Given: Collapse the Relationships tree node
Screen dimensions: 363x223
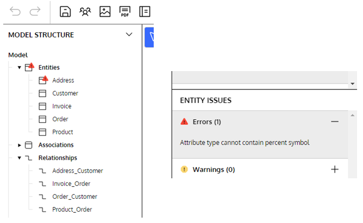Looking at the screenshot, I should [19, 158].
